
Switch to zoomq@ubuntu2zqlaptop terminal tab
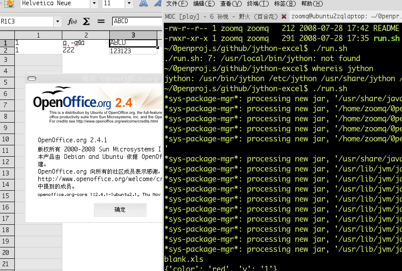(x=346, y=17)
